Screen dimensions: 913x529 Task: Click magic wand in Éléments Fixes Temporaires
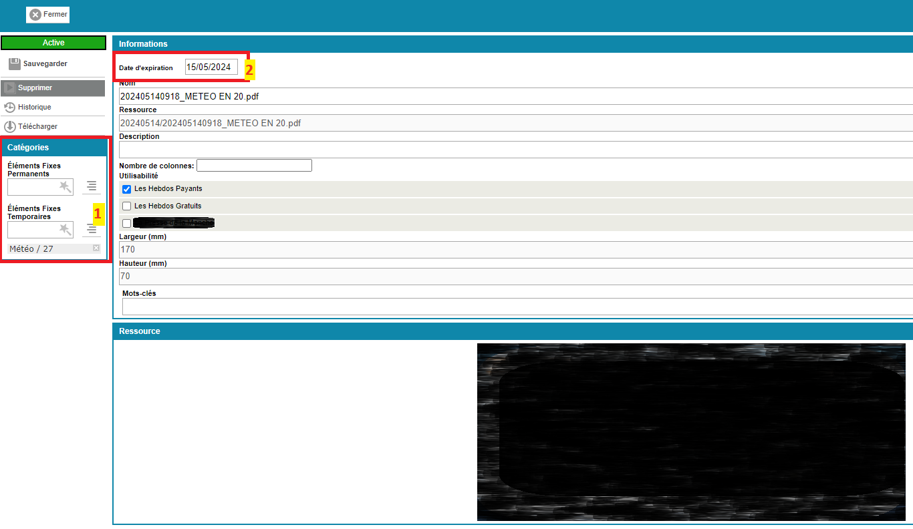click(x=65, y=230)
